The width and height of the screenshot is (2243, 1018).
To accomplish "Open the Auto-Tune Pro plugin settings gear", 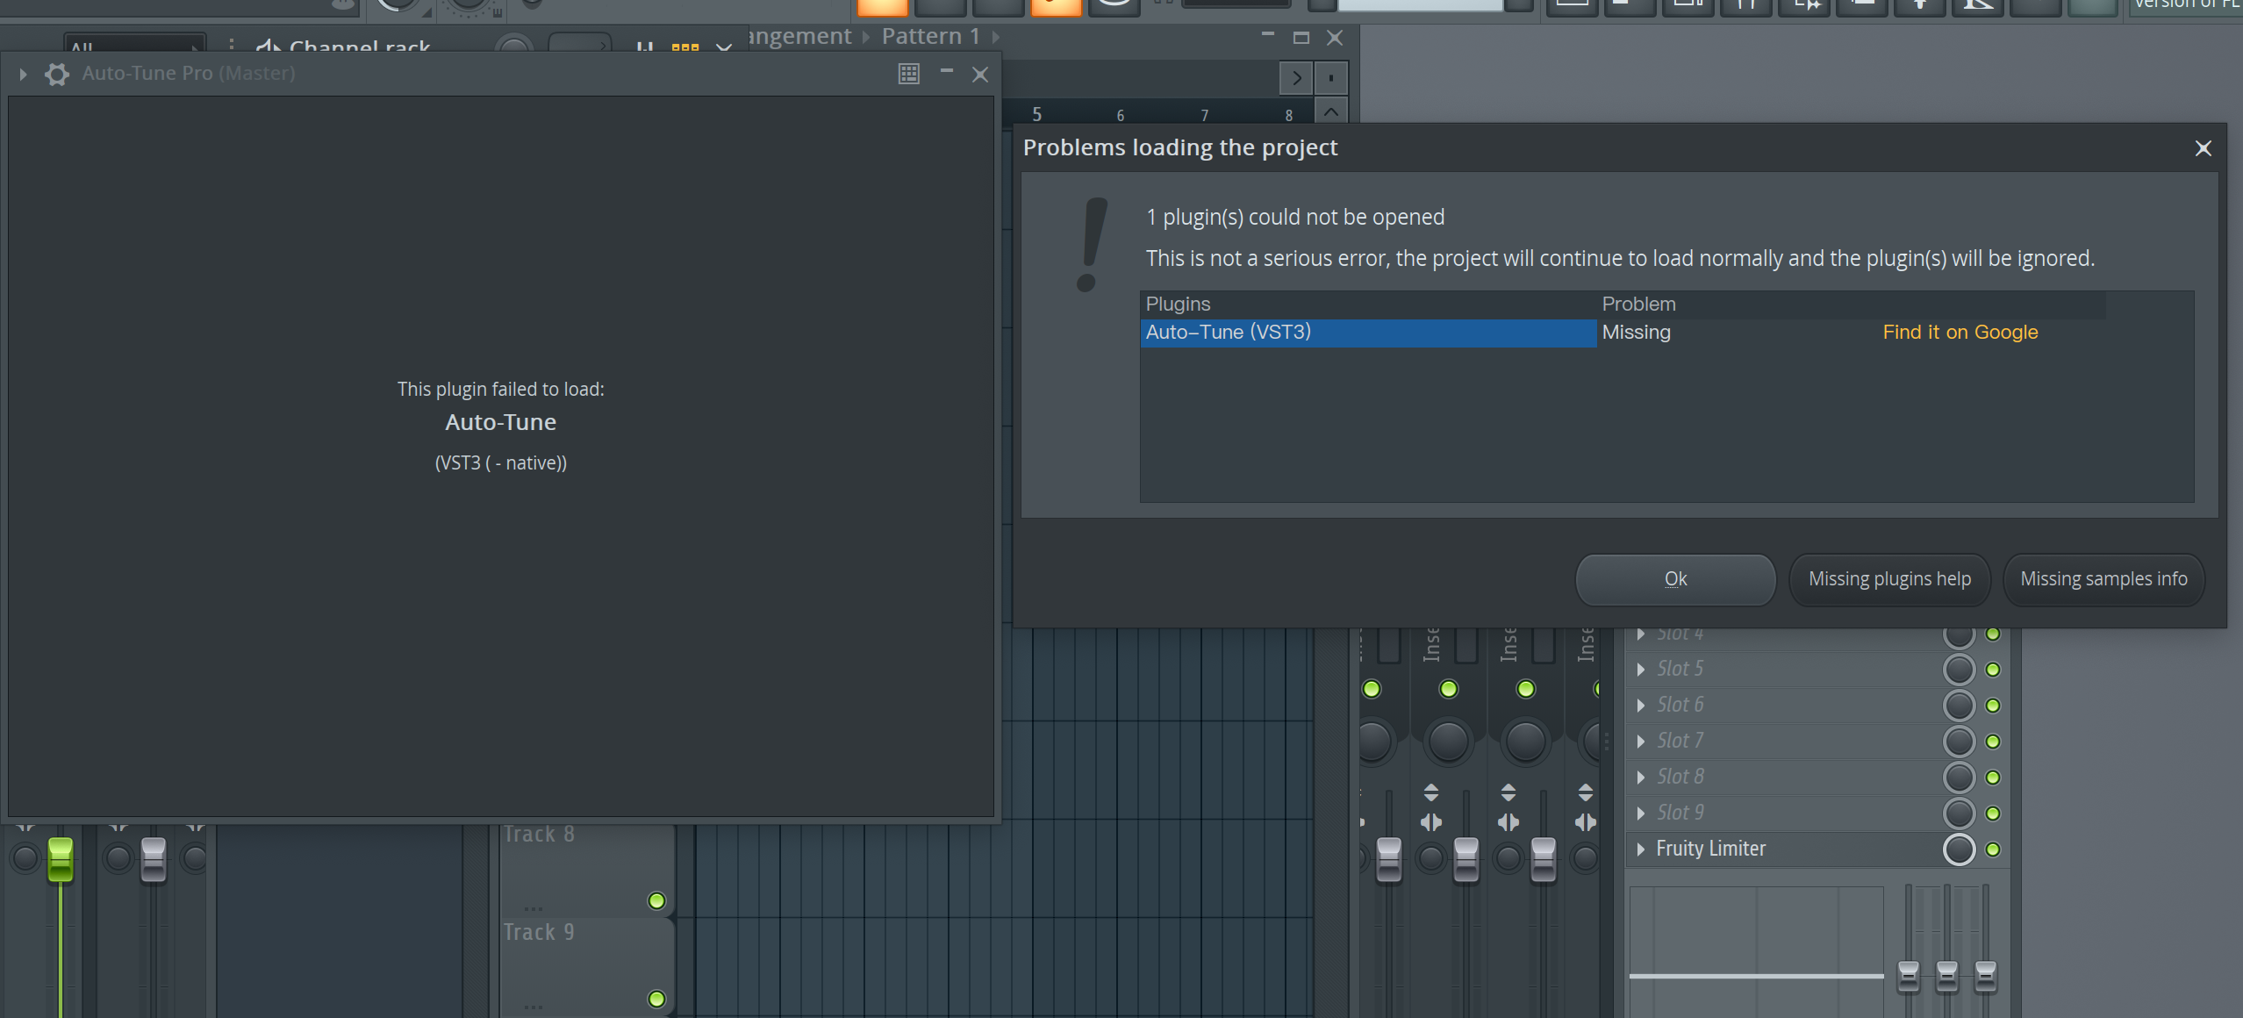I will pos(56,74).
